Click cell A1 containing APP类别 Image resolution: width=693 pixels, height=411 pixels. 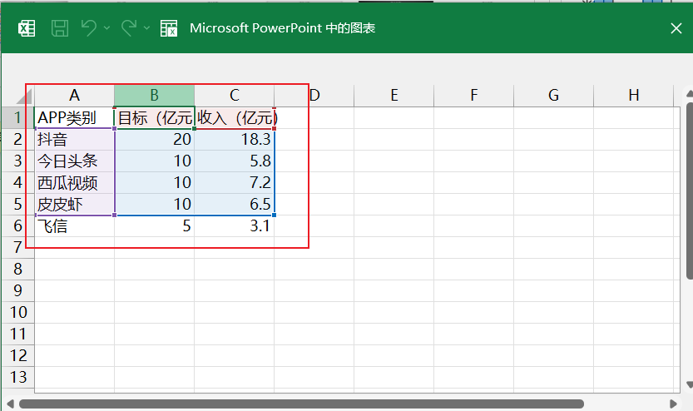click(x=74, y=117)
